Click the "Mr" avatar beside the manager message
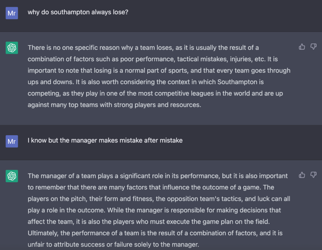Screen dimensions: 322x250 [x=12, y=141]
